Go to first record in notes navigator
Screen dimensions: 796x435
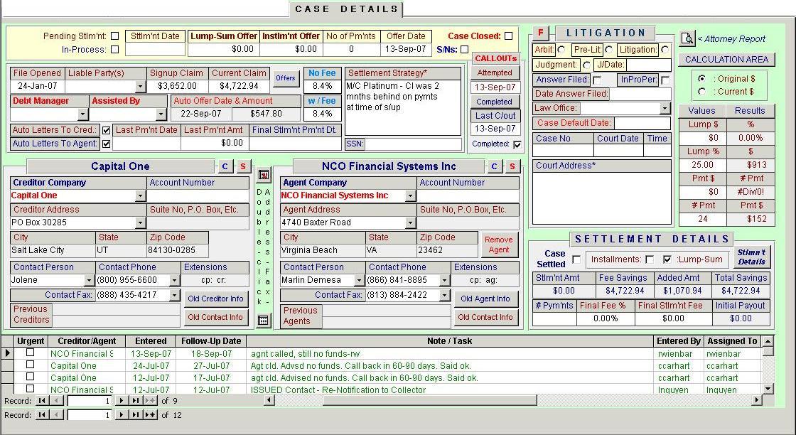[x=42, y=400]
